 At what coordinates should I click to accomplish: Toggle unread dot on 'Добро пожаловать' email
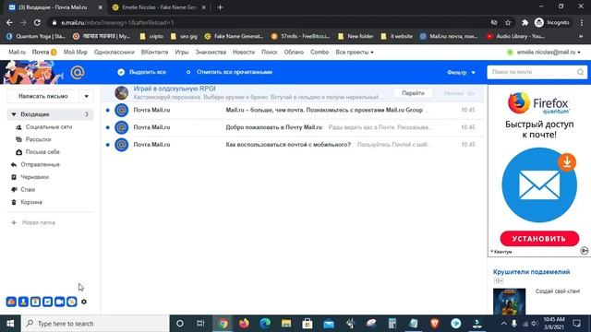[x=108, y=127]
